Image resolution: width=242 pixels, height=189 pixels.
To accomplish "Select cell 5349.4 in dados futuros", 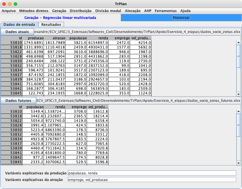I will tap(33, 112).
